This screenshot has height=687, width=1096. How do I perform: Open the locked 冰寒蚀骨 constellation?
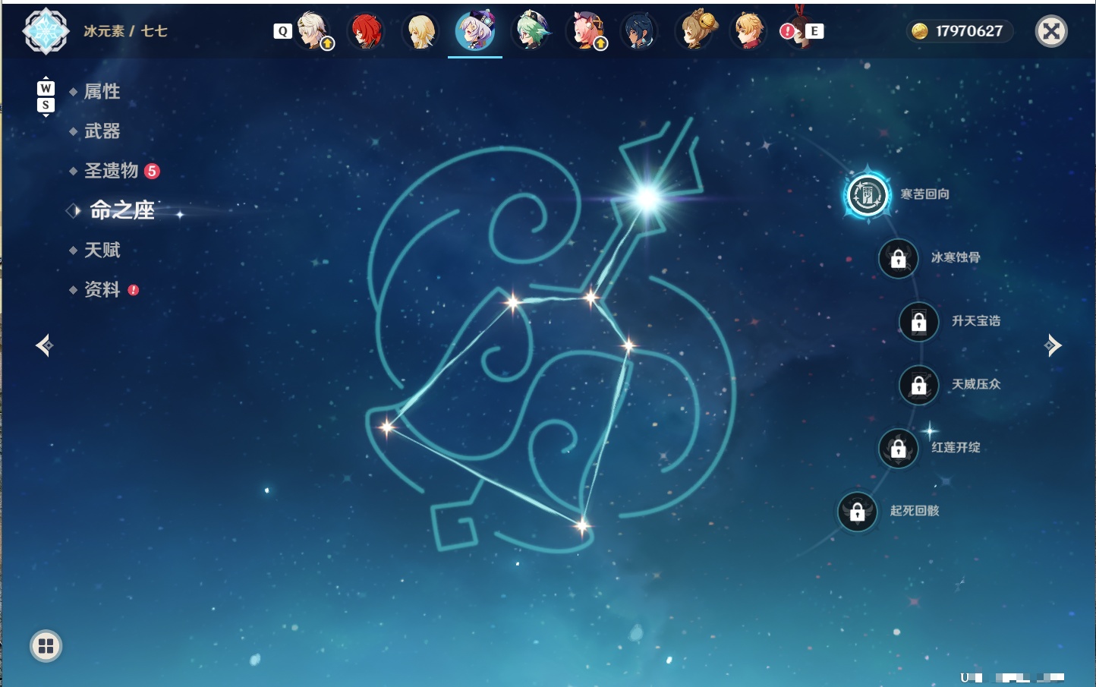pos(898,259)
